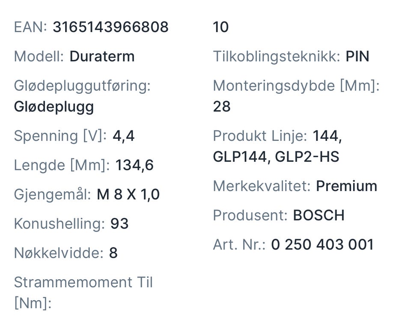Viewport: 411px width, 319px height.
Task: Click the Produsent name BOSCH
Action: click(319, 215)
